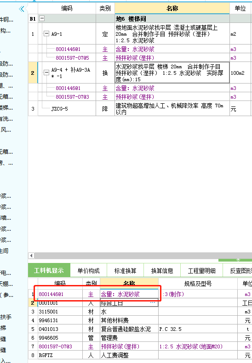
Task: Open the ellipsis button in 综合工日 cell
Action: [x=153, y=302]
